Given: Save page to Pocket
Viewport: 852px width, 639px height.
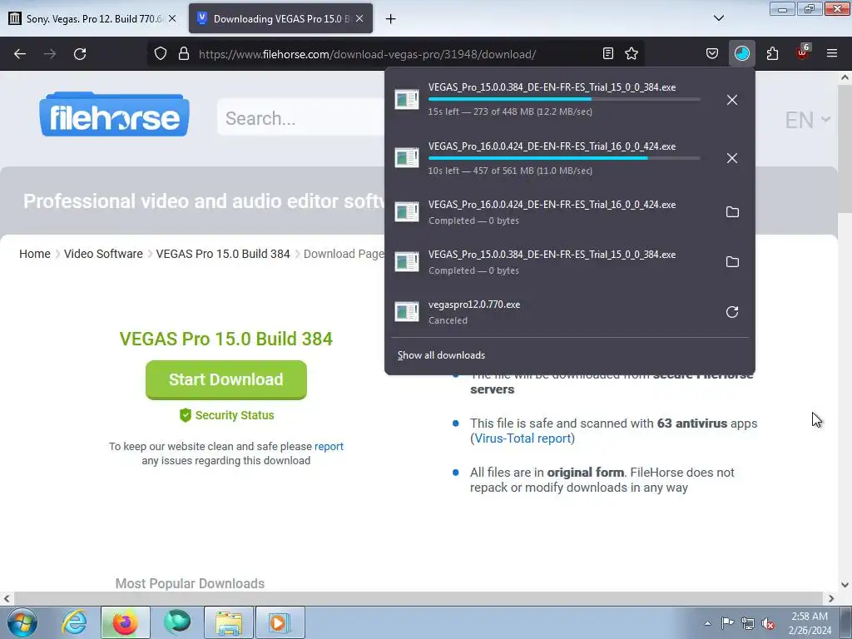Looking at the screenshot, I should (x=712, y=54).
